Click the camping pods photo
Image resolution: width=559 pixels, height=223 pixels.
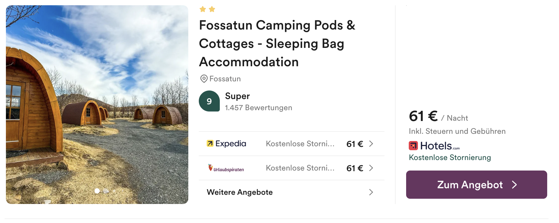97,105
